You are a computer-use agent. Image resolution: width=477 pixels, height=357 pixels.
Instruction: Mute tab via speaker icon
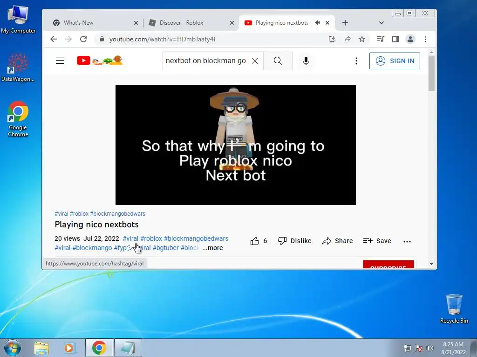[318, 23]
